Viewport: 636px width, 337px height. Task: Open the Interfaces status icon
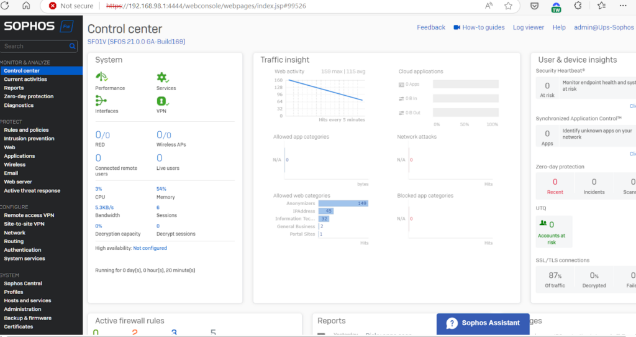[x=101, y=100]
